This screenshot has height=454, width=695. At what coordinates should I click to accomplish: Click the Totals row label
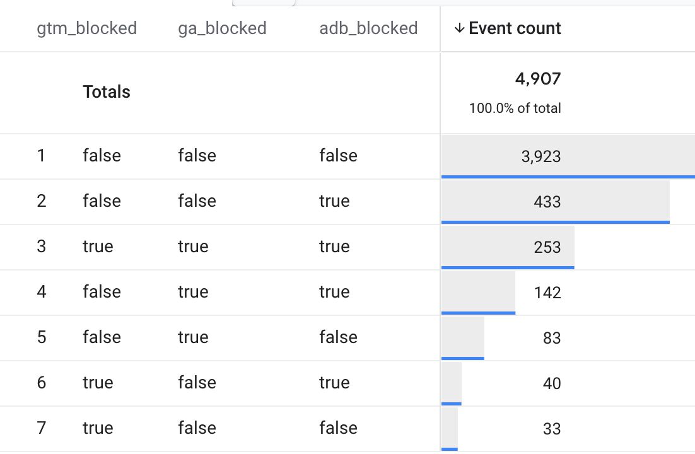click(x=107, y=92)
